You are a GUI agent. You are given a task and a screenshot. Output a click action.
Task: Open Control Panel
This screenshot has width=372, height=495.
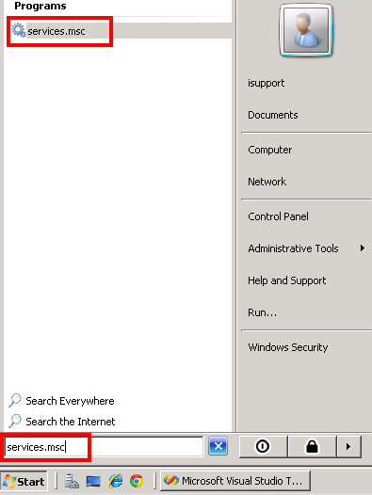point(278,216)
